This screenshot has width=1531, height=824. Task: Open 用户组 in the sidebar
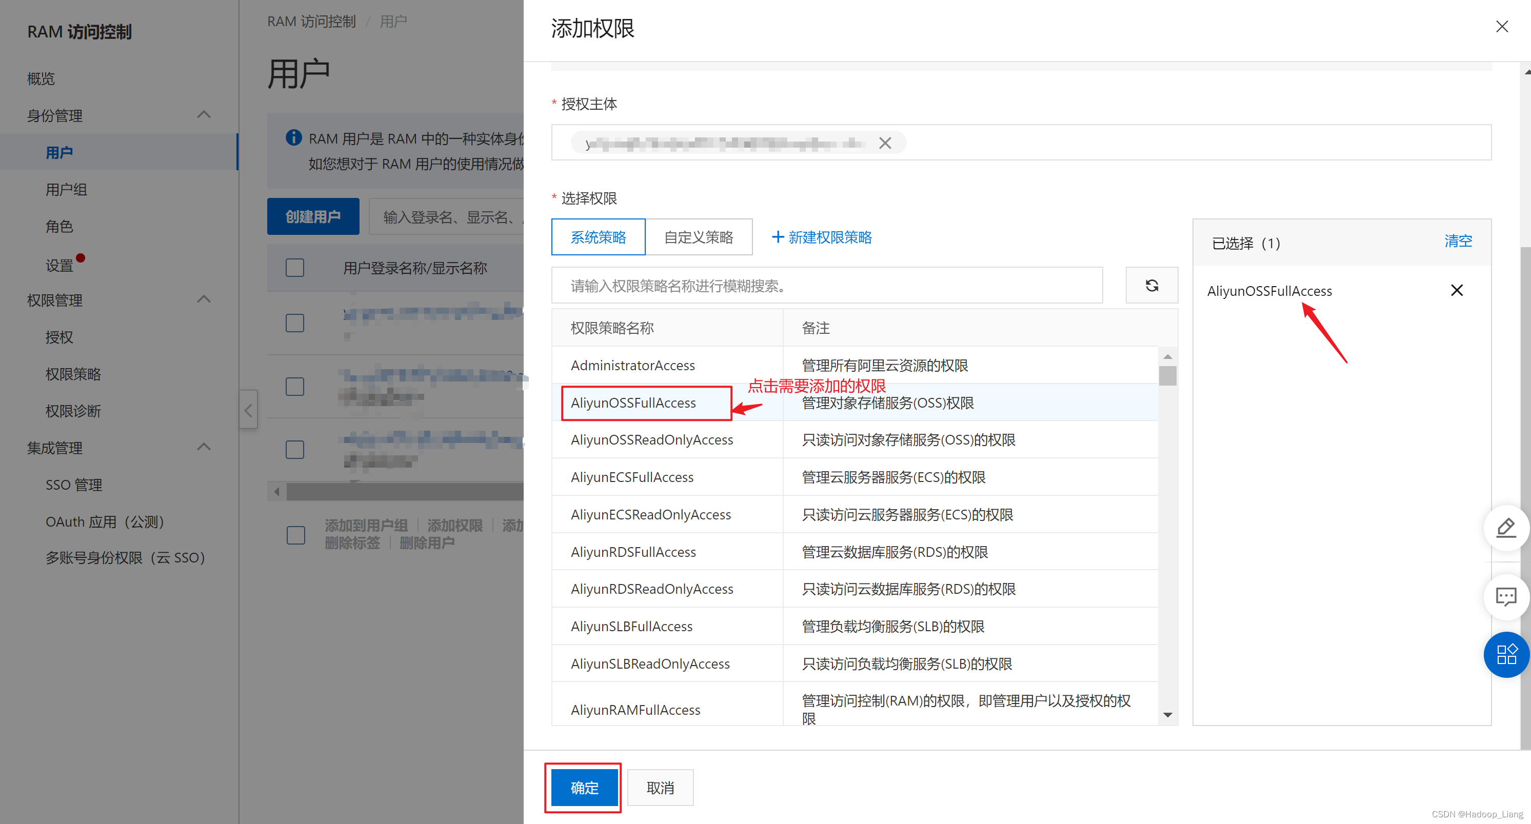67,190
